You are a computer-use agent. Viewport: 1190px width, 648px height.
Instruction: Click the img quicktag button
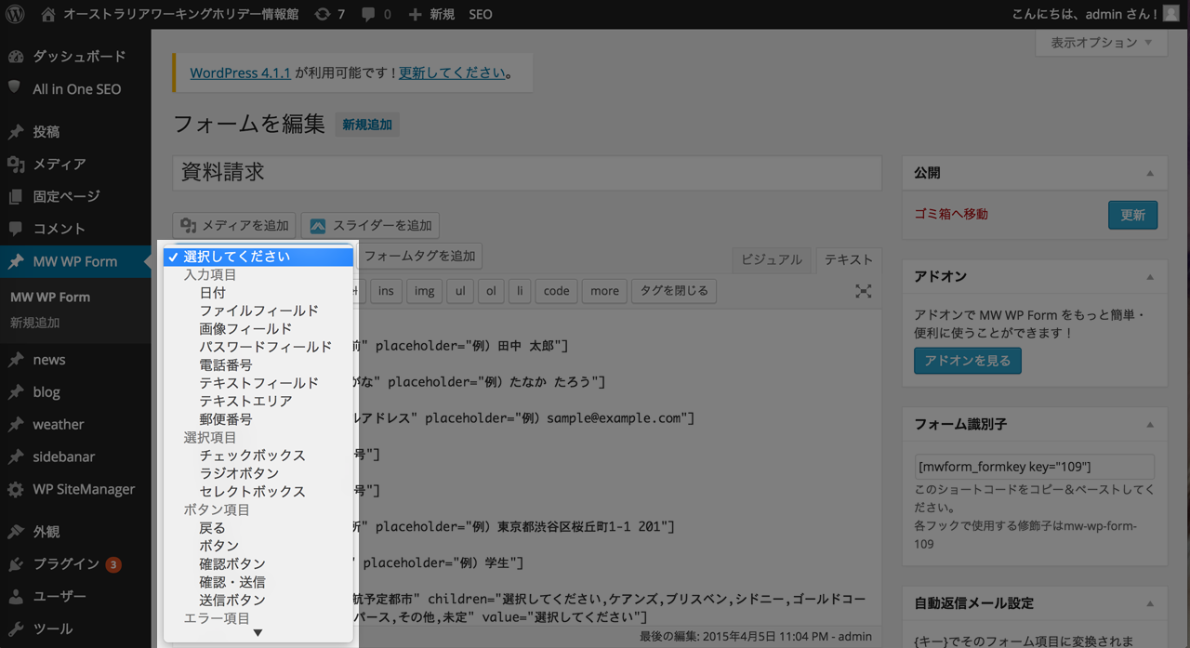pos(425,291)
